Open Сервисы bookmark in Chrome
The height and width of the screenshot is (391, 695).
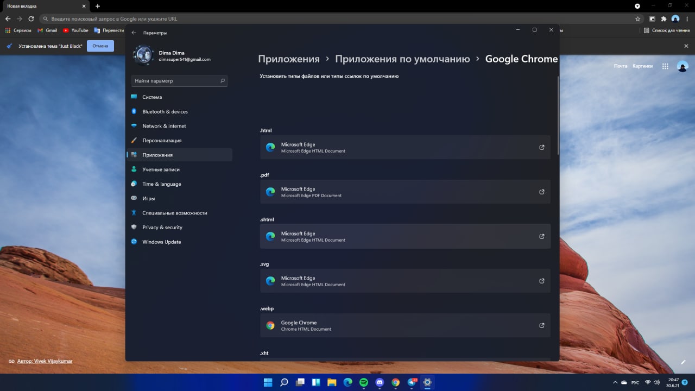(18, 30)
